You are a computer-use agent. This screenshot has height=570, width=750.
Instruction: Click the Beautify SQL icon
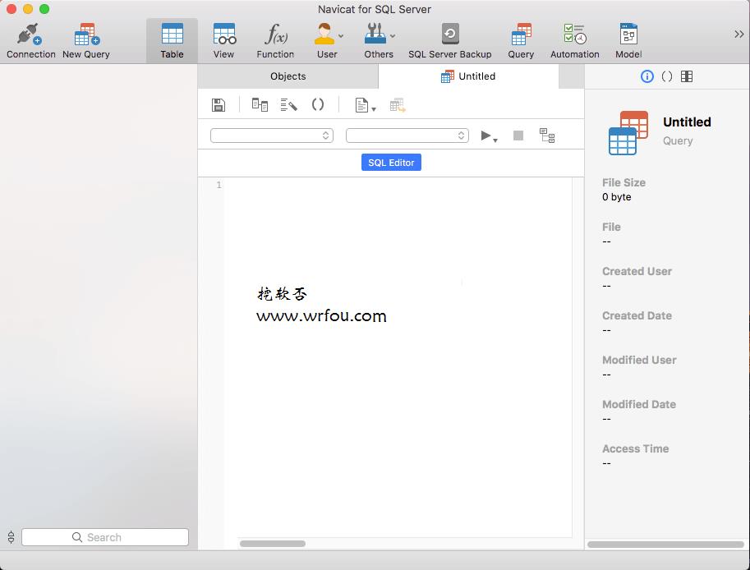point(288,105)
